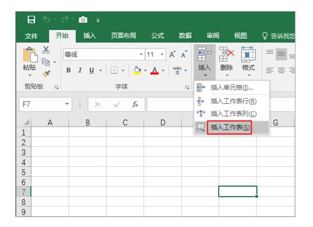Click the 插入 cells ribbon button
Screen dimensions: 313x227
pyautogui.click(x=205, y=61)
